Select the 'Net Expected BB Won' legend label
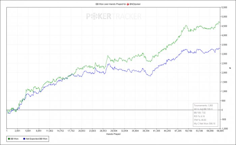236x145 pixels. (x=36, y=139)
